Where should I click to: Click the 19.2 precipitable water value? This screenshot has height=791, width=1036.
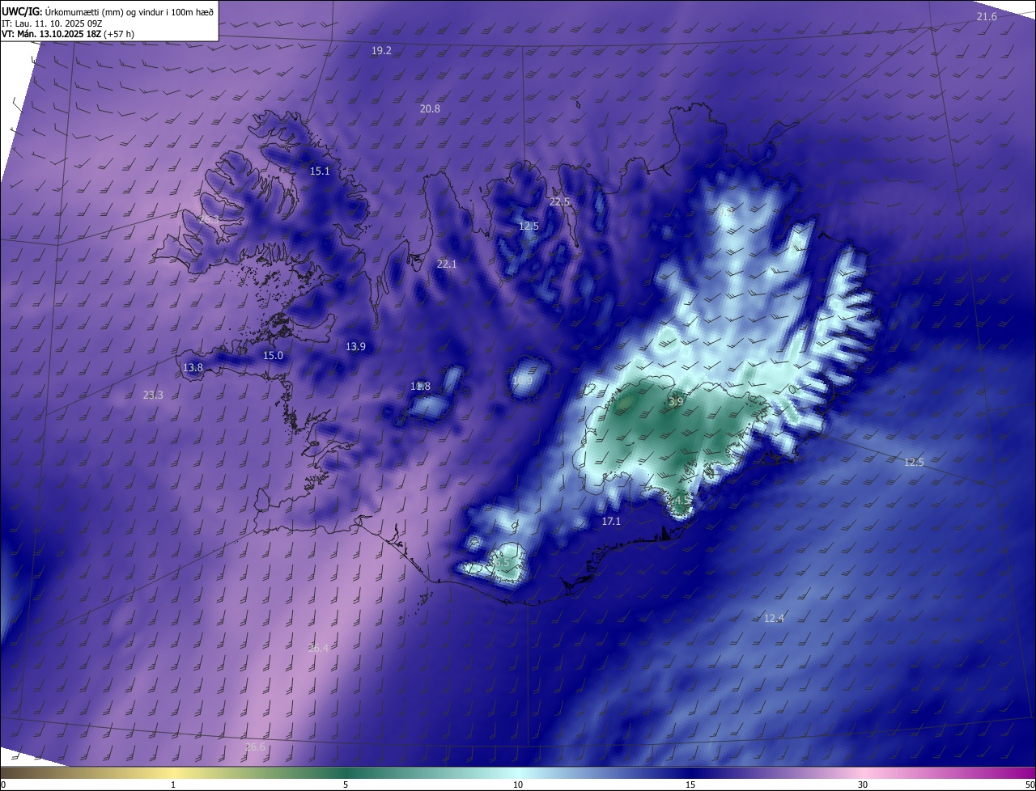[x=381, y=51]
